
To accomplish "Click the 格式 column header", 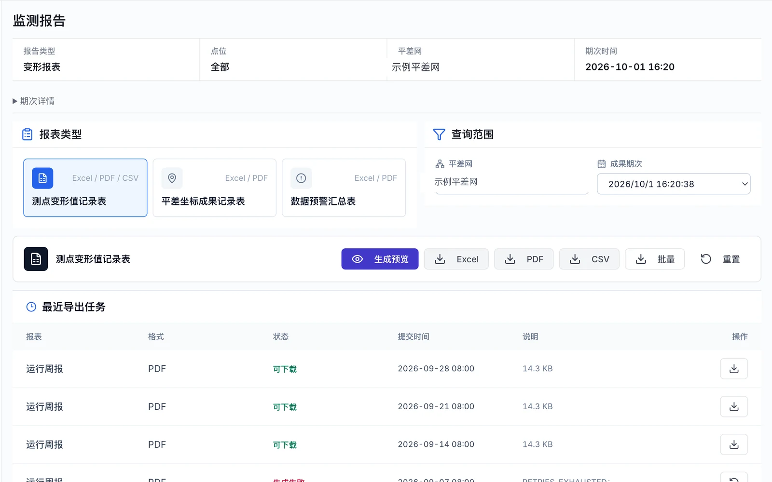I will click(156, 336).
